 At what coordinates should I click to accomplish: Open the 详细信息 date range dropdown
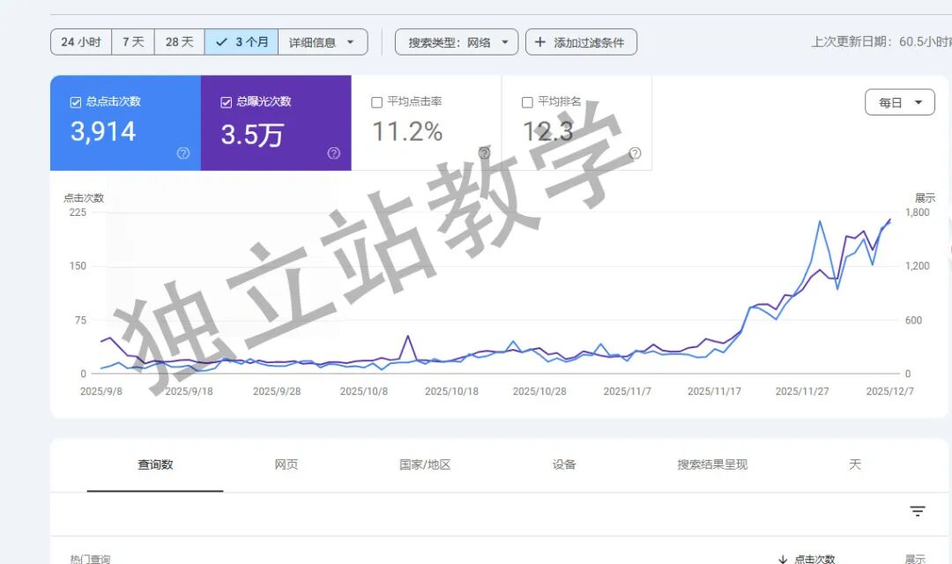(x=323, y=42)
